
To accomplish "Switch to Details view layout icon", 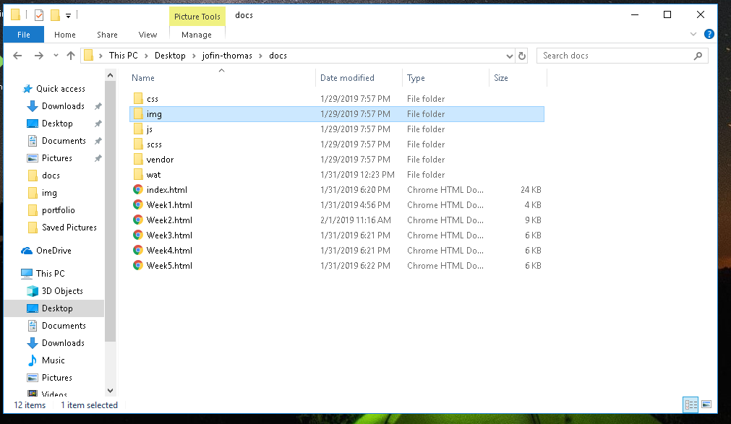I will (691, 404).
